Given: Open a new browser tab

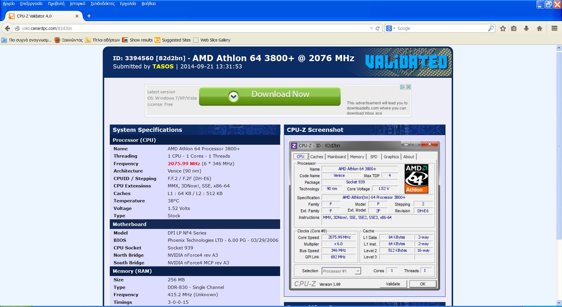Looking at the screenshot, I should tap(89, 16).
